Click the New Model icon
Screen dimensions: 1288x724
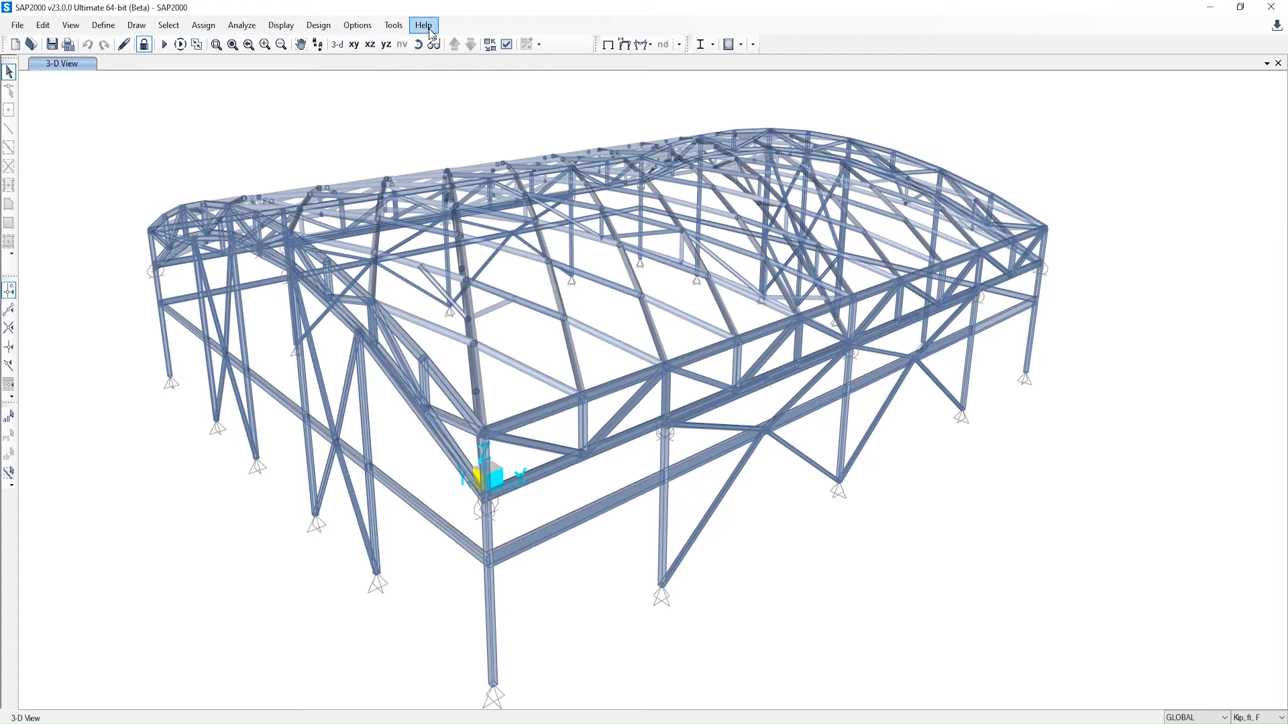[x=15, y=44]
